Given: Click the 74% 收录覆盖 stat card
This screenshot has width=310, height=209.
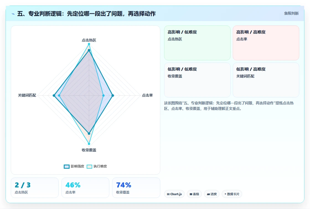Looking at the screenshot, I should point(136,188).
